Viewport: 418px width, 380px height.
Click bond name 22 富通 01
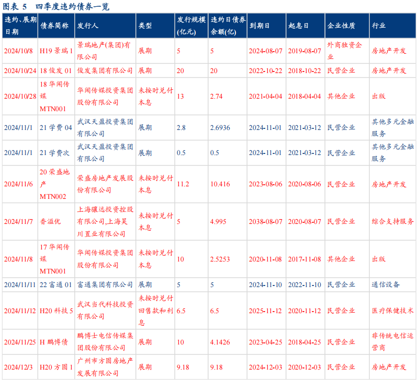pyautogui.click(x=55, y=285)
